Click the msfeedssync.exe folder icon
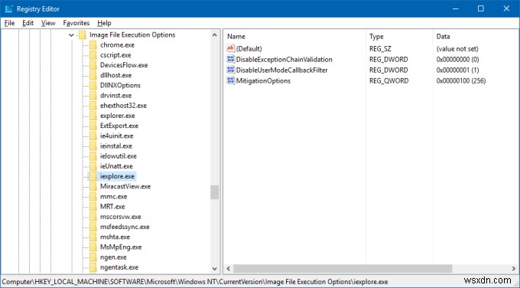The height and width of the screenshot is (288, 520). tap(93, 227)
